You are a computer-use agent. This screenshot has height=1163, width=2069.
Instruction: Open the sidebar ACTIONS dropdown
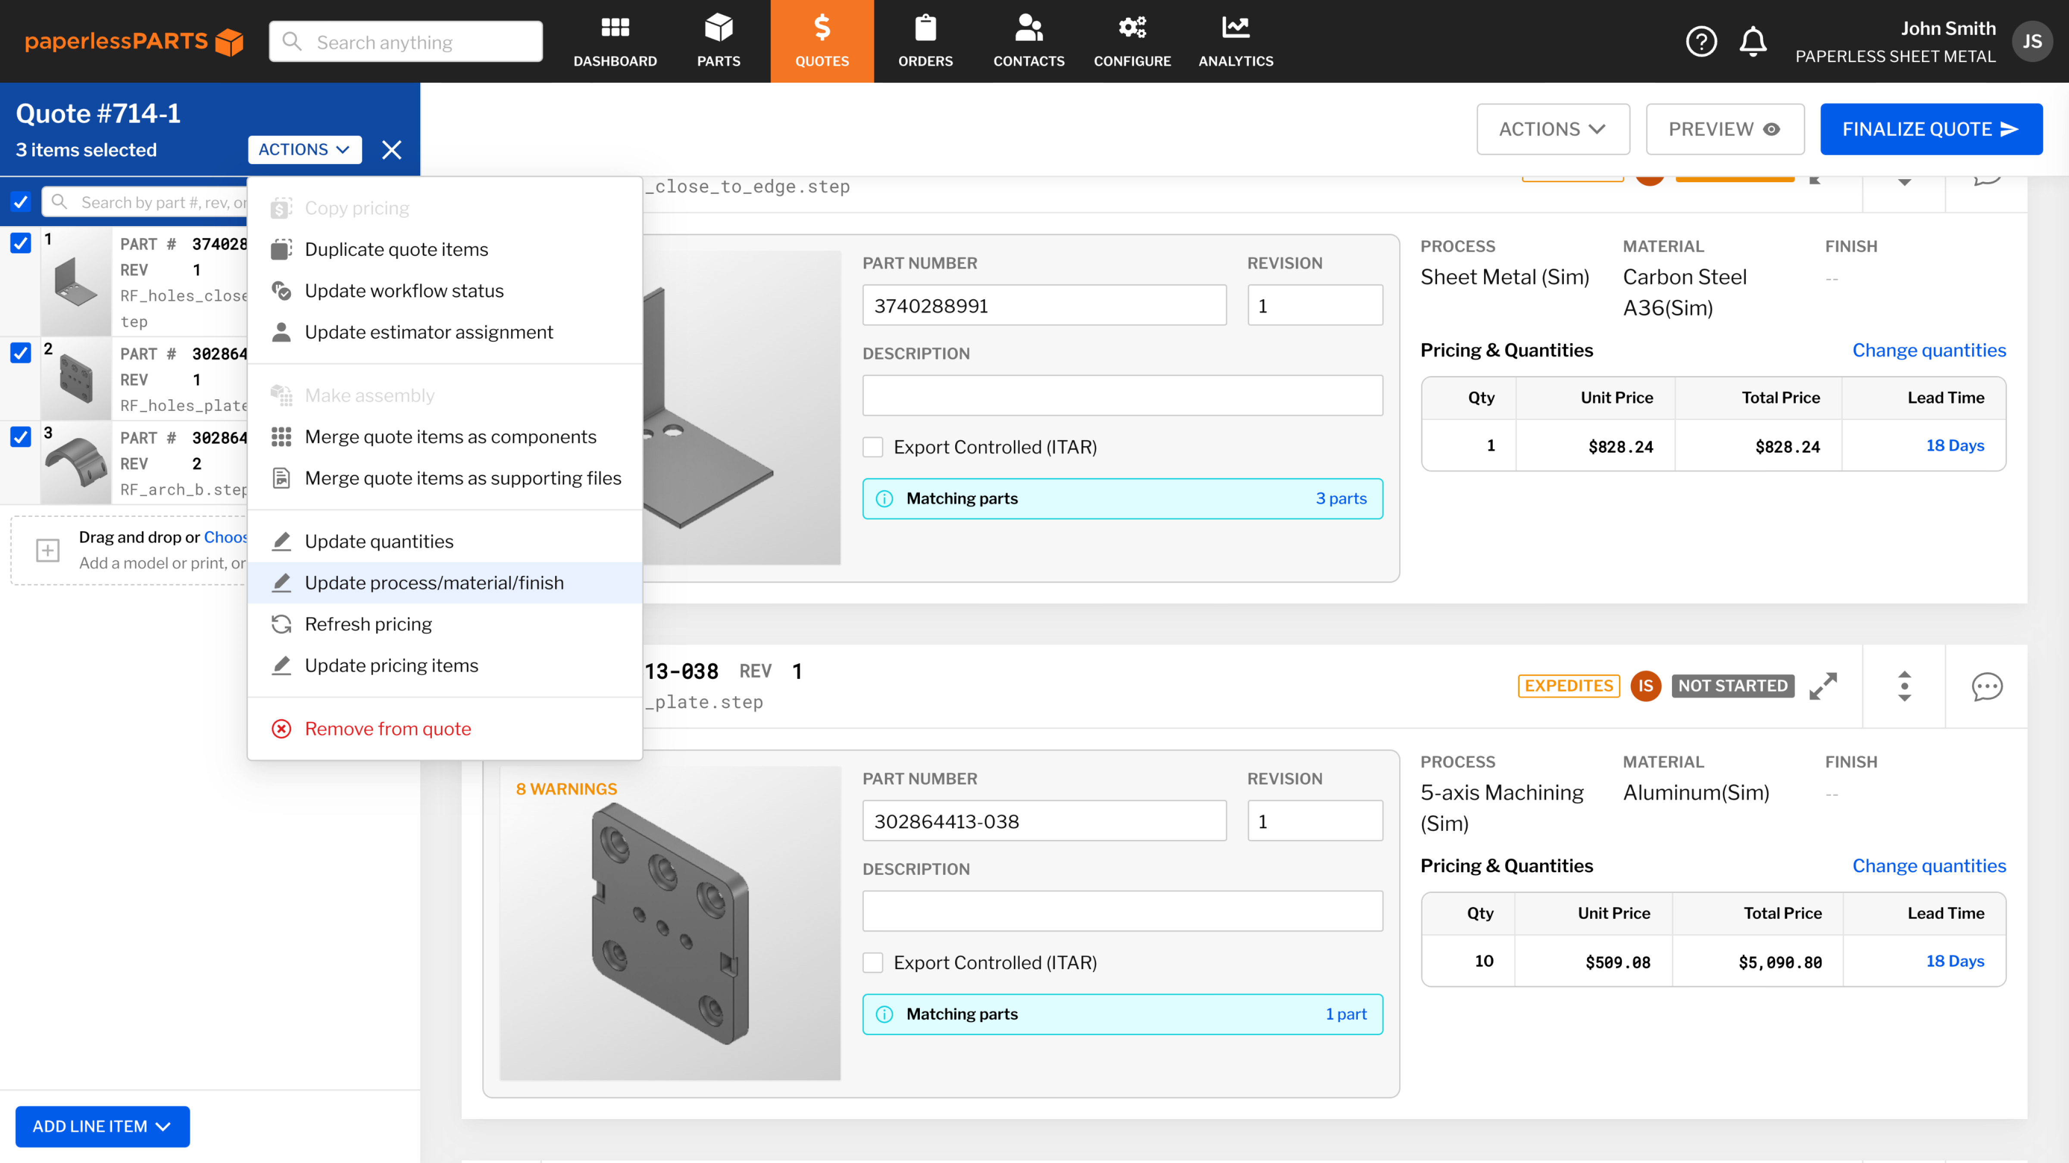304,150
